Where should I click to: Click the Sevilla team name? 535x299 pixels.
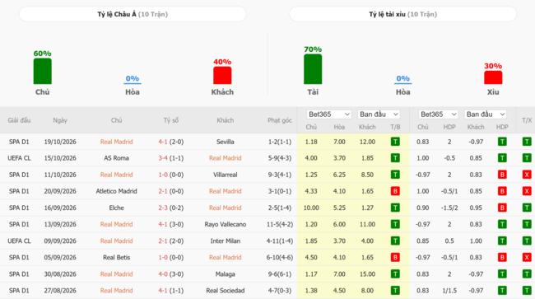(226, 142)
